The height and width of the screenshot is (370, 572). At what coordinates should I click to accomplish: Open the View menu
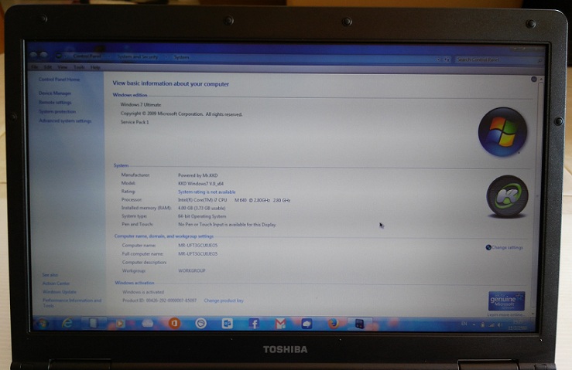coord(63,67)
